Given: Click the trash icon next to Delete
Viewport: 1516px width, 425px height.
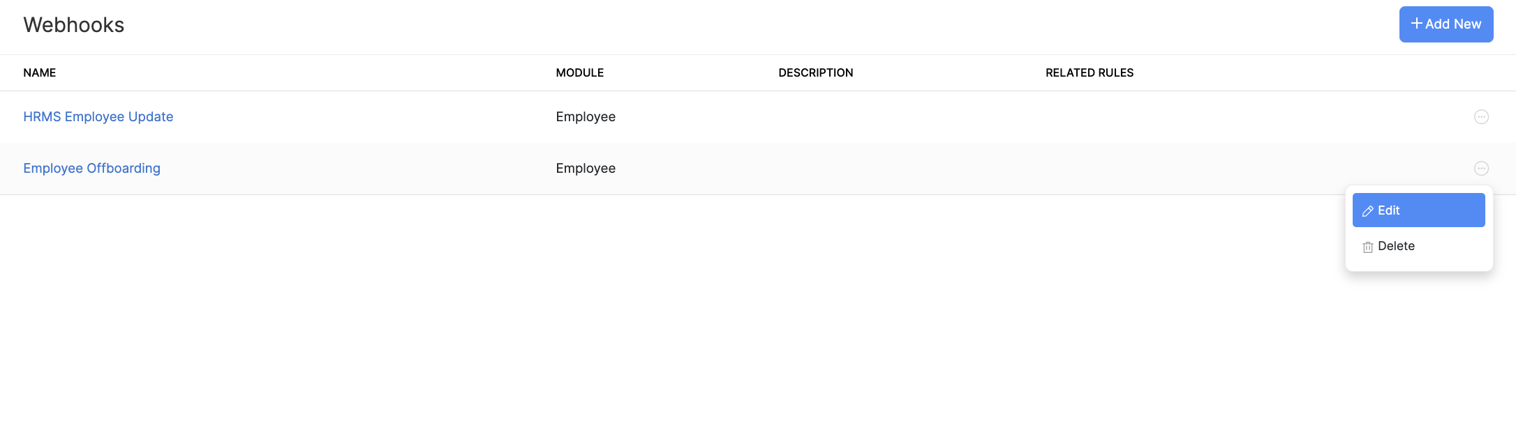Looking at the screenshot, I should (1367, 246).
